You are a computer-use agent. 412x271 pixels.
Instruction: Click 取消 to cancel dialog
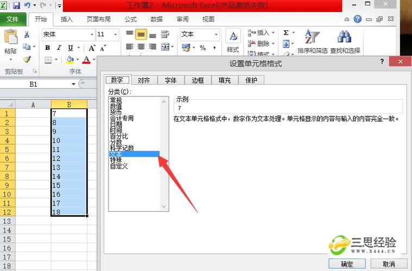[389, 263]
